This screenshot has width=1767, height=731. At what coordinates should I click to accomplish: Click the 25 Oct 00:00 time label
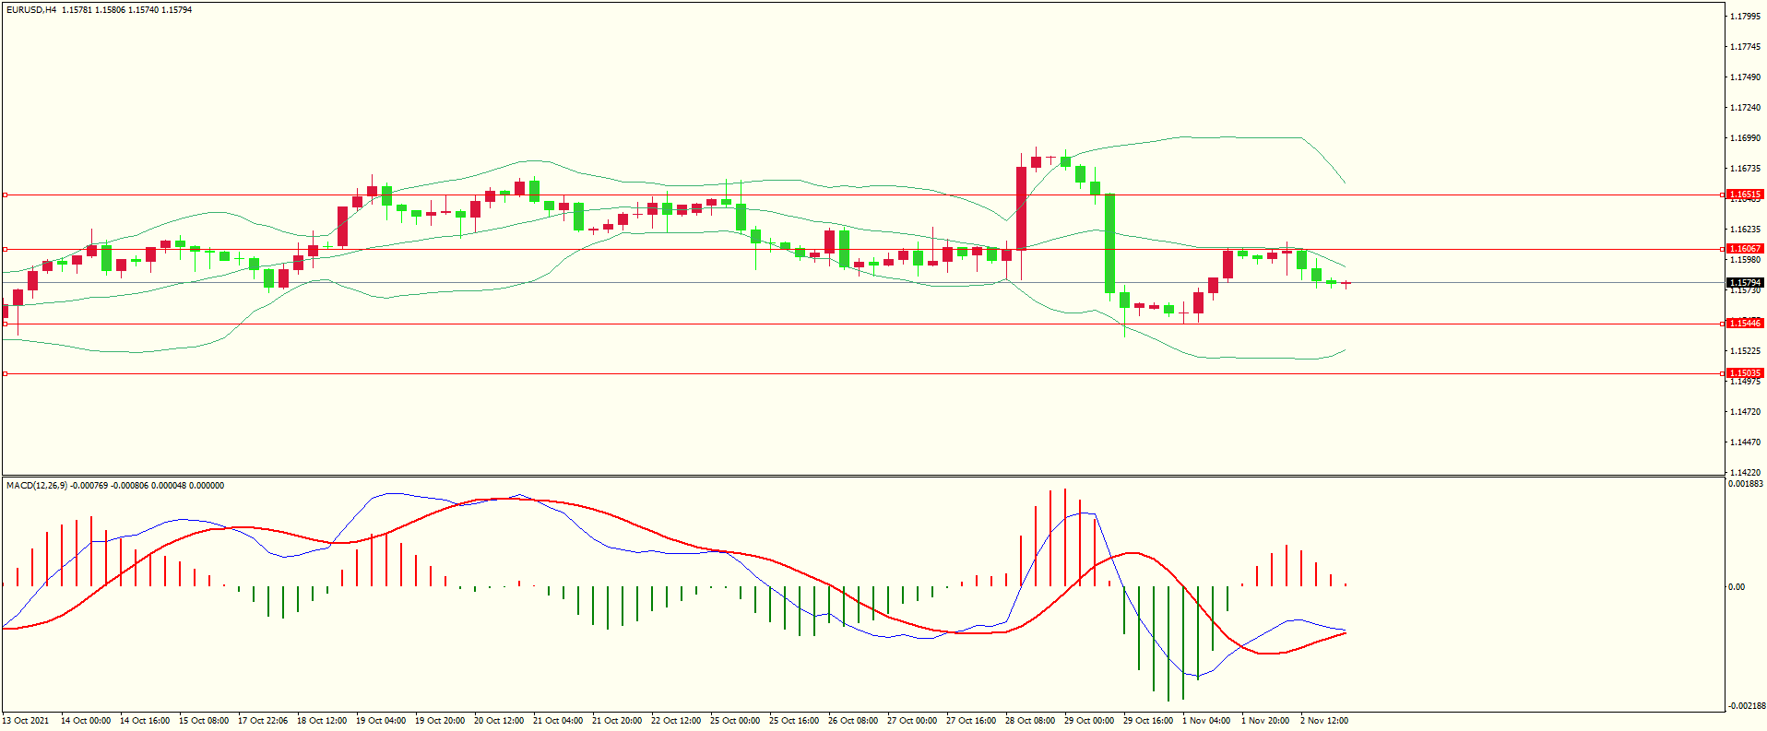click(x=735, y=721)
